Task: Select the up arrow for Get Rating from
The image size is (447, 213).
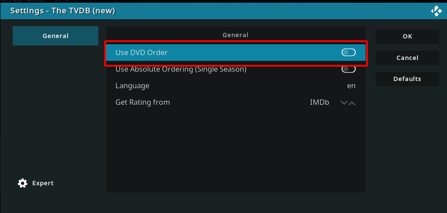Action: tap(352, 103)
